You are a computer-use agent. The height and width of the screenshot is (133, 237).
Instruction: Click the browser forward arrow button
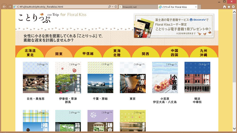coord(10,7)
